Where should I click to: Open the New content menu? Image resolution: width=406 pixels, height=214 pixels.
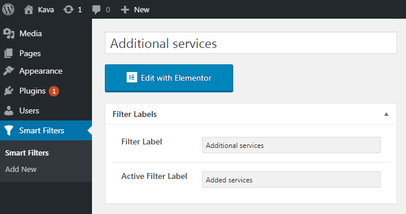pos(142,10)
